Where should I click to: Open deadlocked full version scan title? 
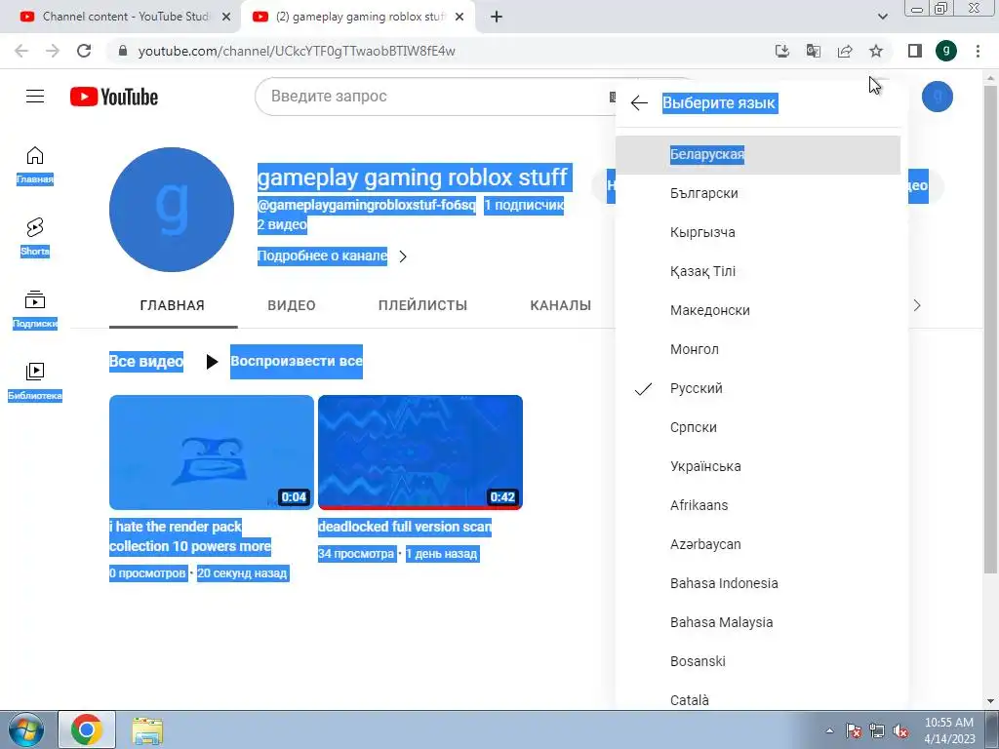tap(405, 527)
